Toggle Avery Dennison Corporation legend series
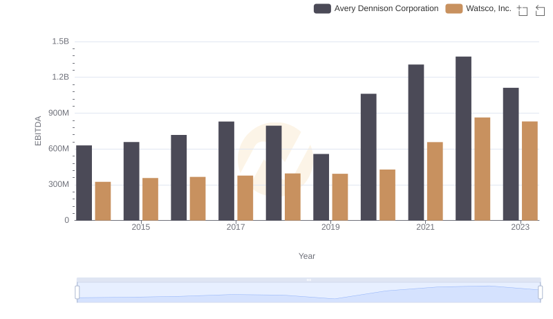The image size is (553, 319). pos(376,8)
